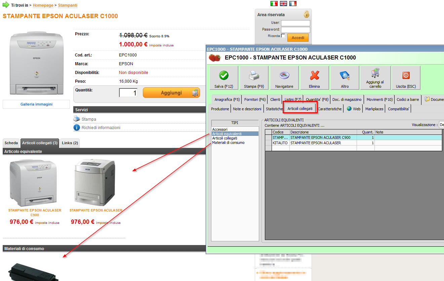Go to Stampanti breadcrumb link
The image size is (444, 281).
68,5
